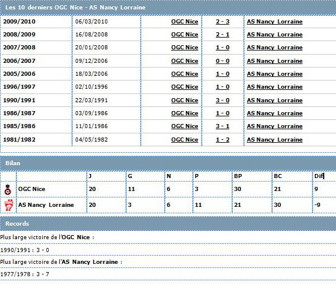336x285 pixels.
Task: Open AS Nancy Lorraine link in 1981/1982 row
Action: tap(274, 140)
